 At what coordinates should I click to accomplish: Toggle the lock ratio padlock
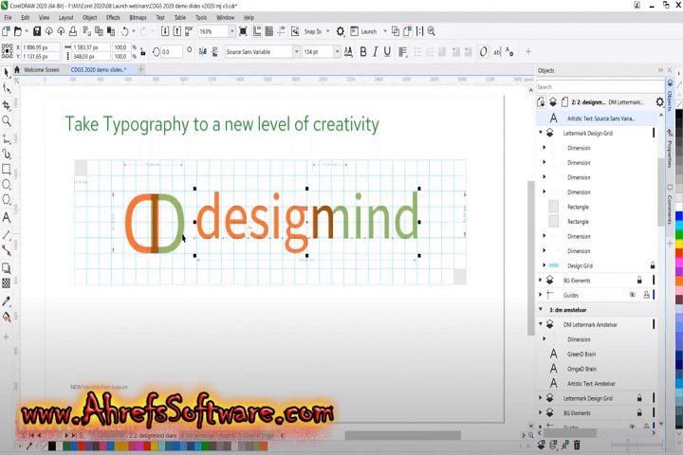coord(143,52)
